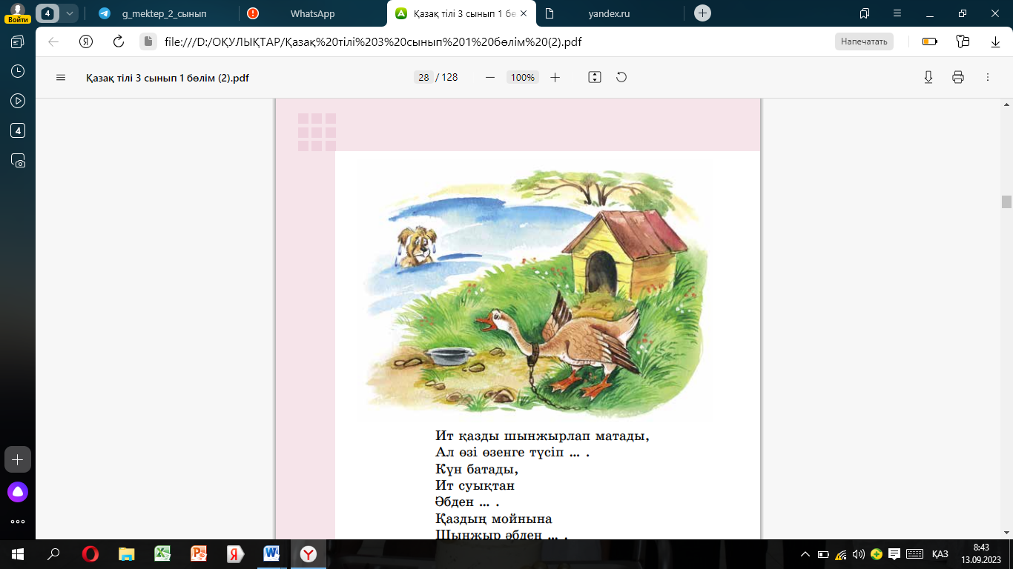Open the Windows notification center
The image size is (1013, 569).
(x=894, y=554)
